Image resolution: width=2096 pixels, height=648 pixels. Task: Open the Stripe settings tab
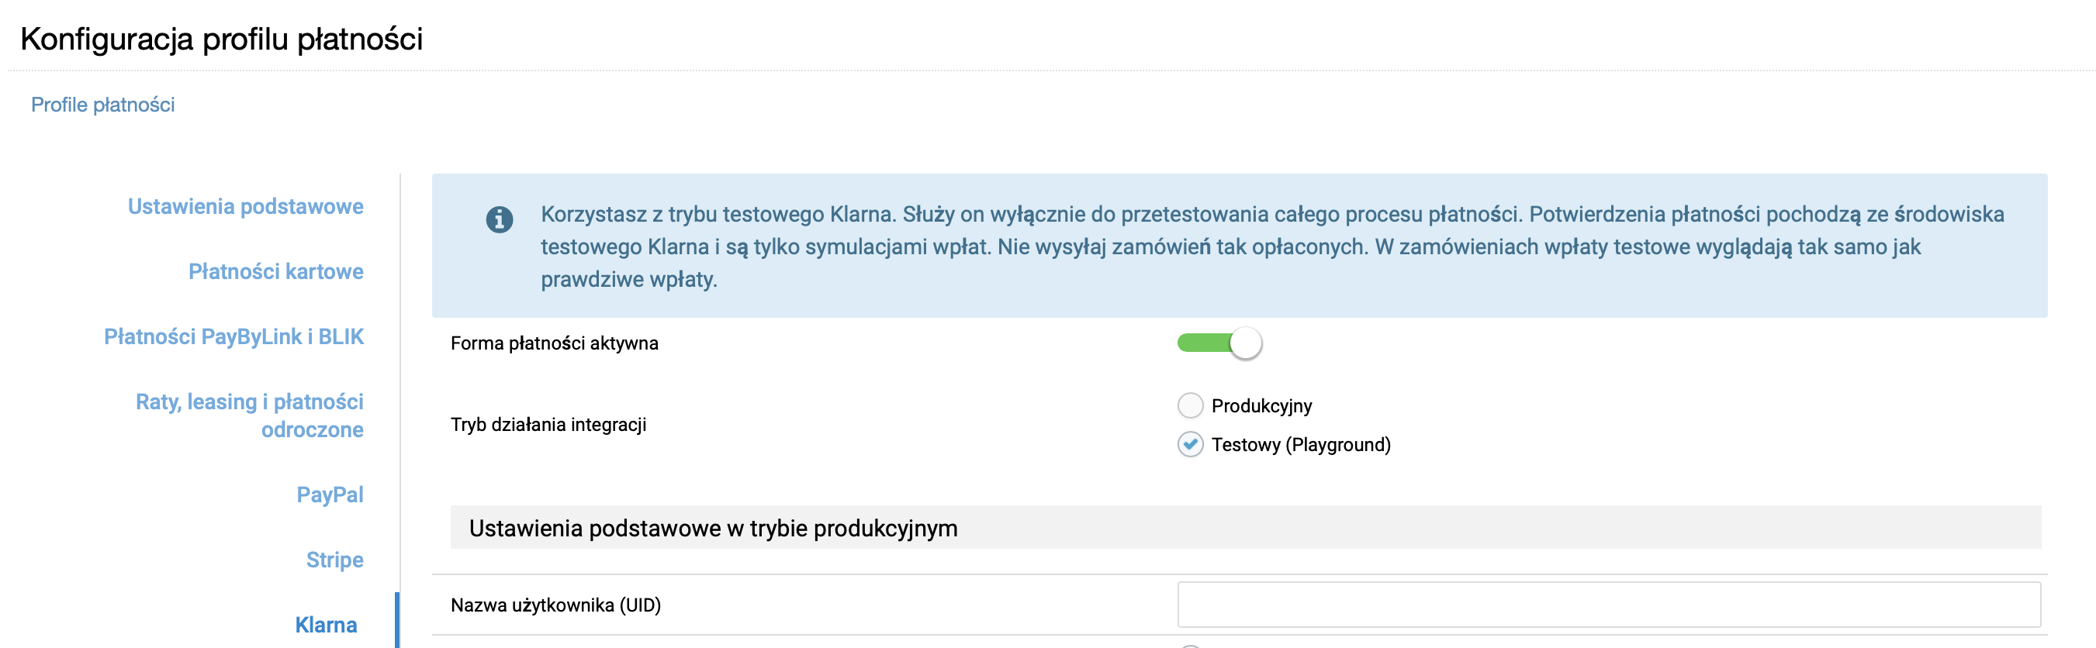(x=334, y=560)
